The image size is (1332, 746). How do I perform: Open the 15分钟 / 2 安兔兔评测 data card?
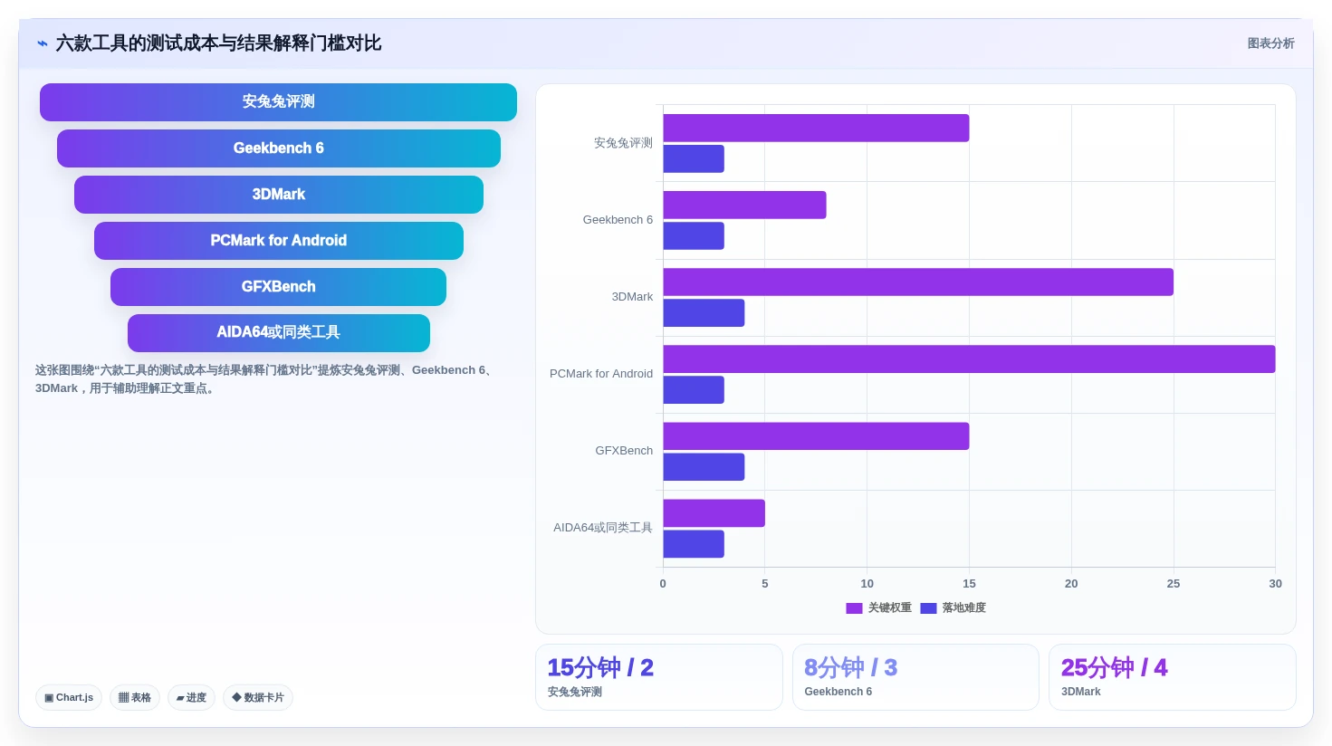[658, 677]
